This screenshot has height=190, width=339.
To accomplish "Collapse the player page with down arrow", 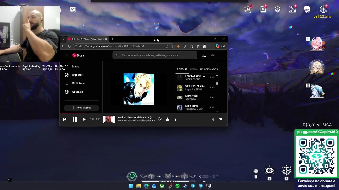I will click(x=221, y=119).
